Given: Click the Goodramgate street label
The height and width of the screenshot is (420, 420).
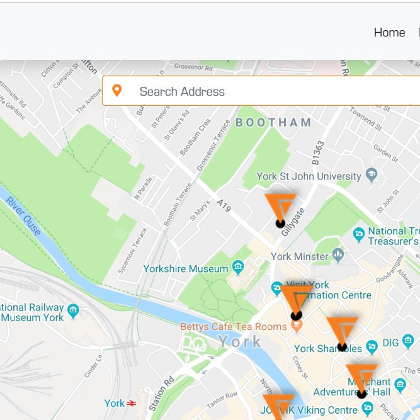Looking at the screenshot, I should (x=390, y=268).
